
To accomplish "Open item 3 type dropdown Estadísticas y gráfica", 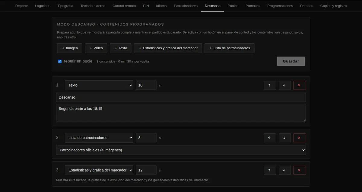I will pyautogui.click(x=99, y=170).
